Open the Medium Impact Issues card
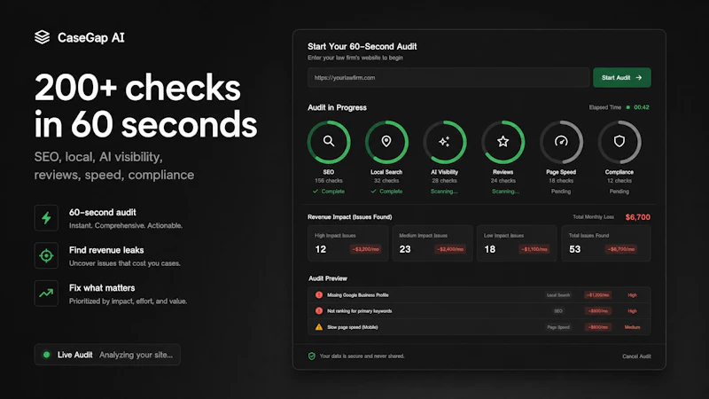Viewport: 709px width, 399px height. 432,243
